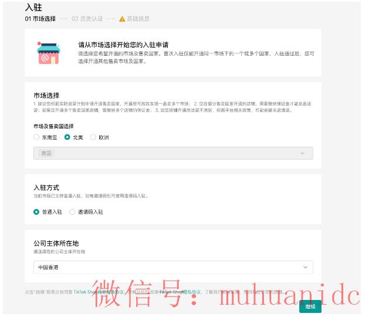Go to step 02 资质认证

point(87,19)
